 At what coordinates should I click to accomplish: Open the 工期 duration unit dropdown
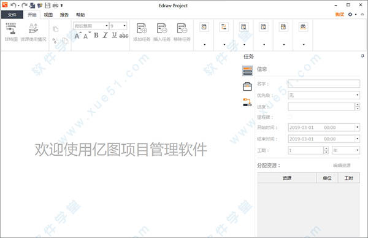coord(346,150)
